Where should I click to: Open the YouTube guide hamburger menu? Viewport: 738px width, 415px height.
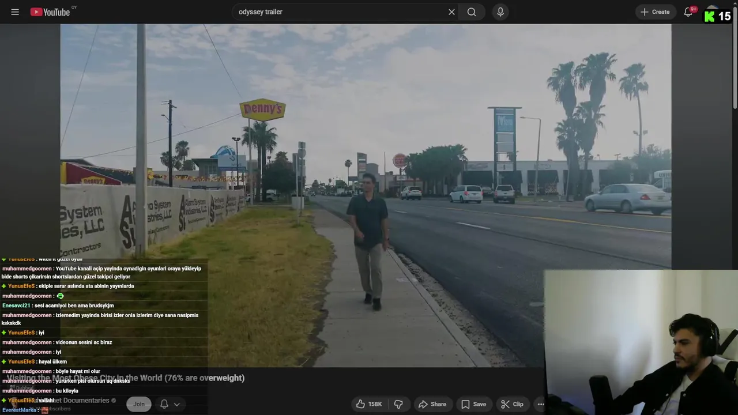(15, 12)
